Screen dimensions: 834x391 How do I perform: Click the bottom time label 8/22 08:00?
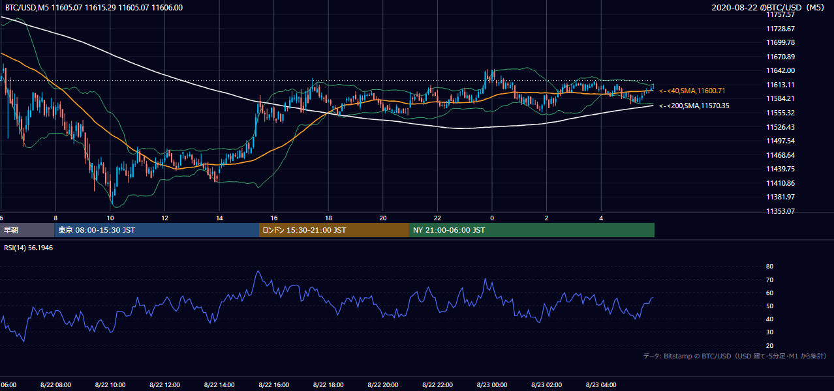point(55,384)
